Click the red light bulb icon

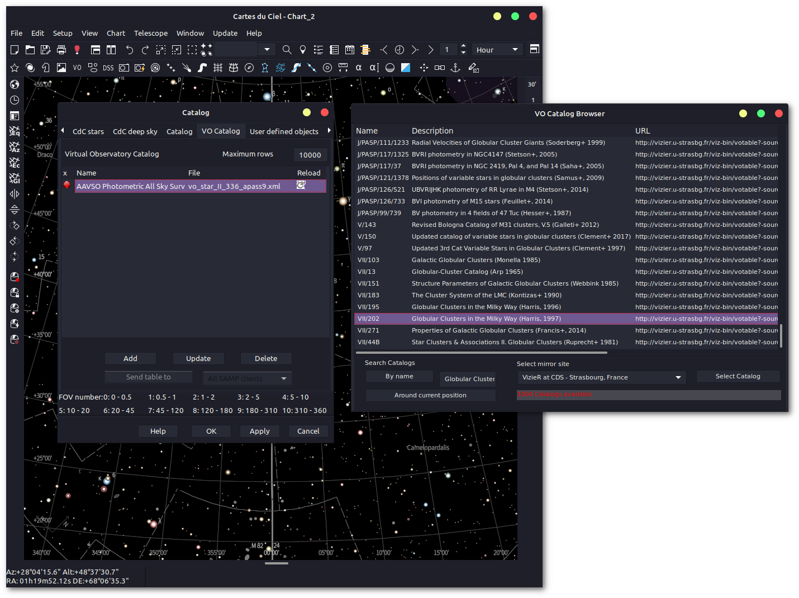77,50
